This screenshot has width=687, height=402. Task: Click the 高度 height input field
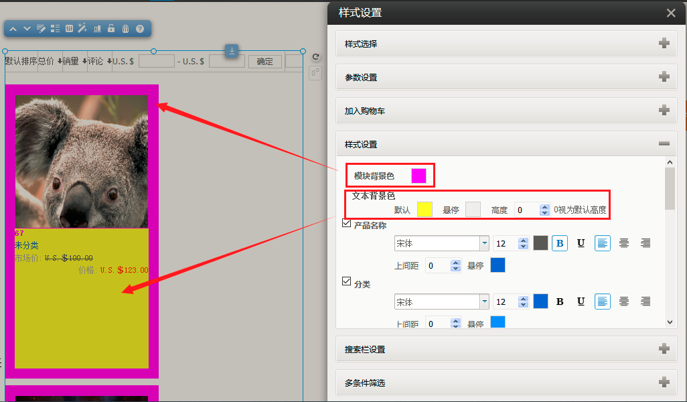coord(526,210)
